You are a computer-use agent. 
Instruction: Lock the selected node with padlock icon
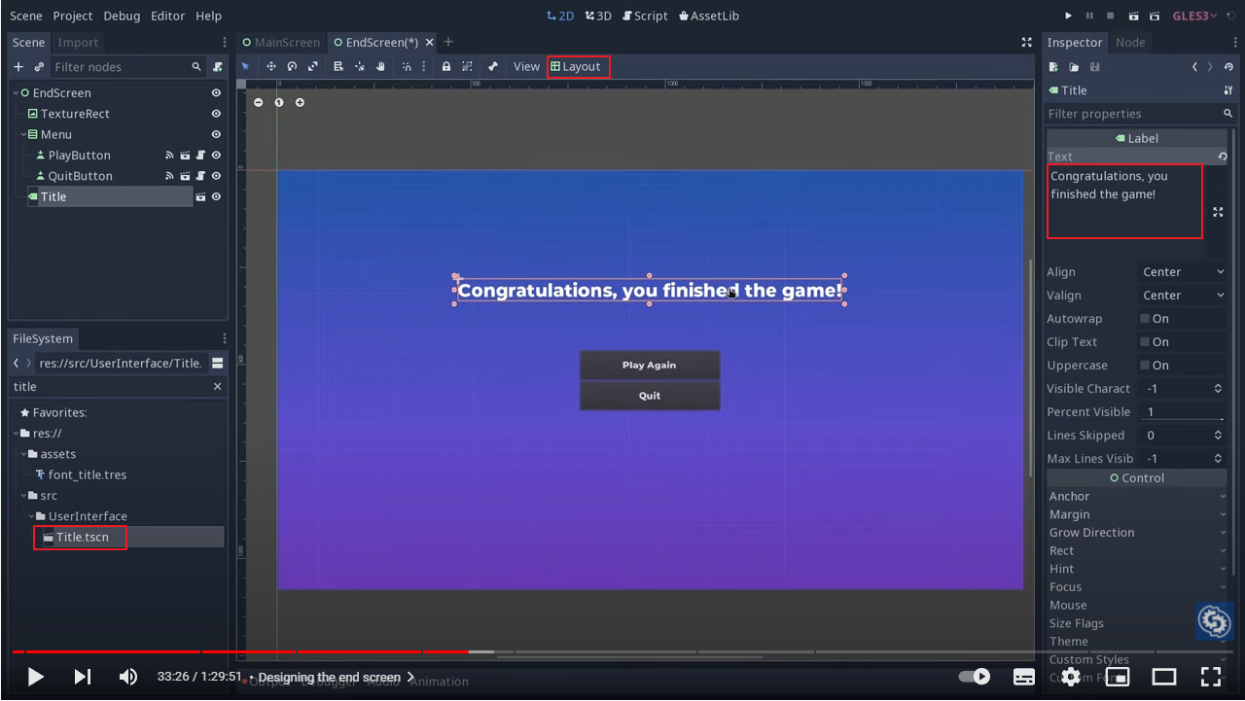coord(446,66)
